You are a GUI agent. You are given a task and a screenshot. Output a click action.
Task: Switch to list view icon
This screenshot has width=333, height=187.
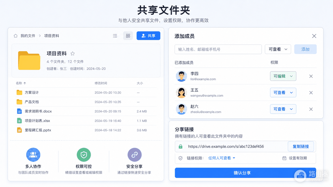click(x=115, y=36)
